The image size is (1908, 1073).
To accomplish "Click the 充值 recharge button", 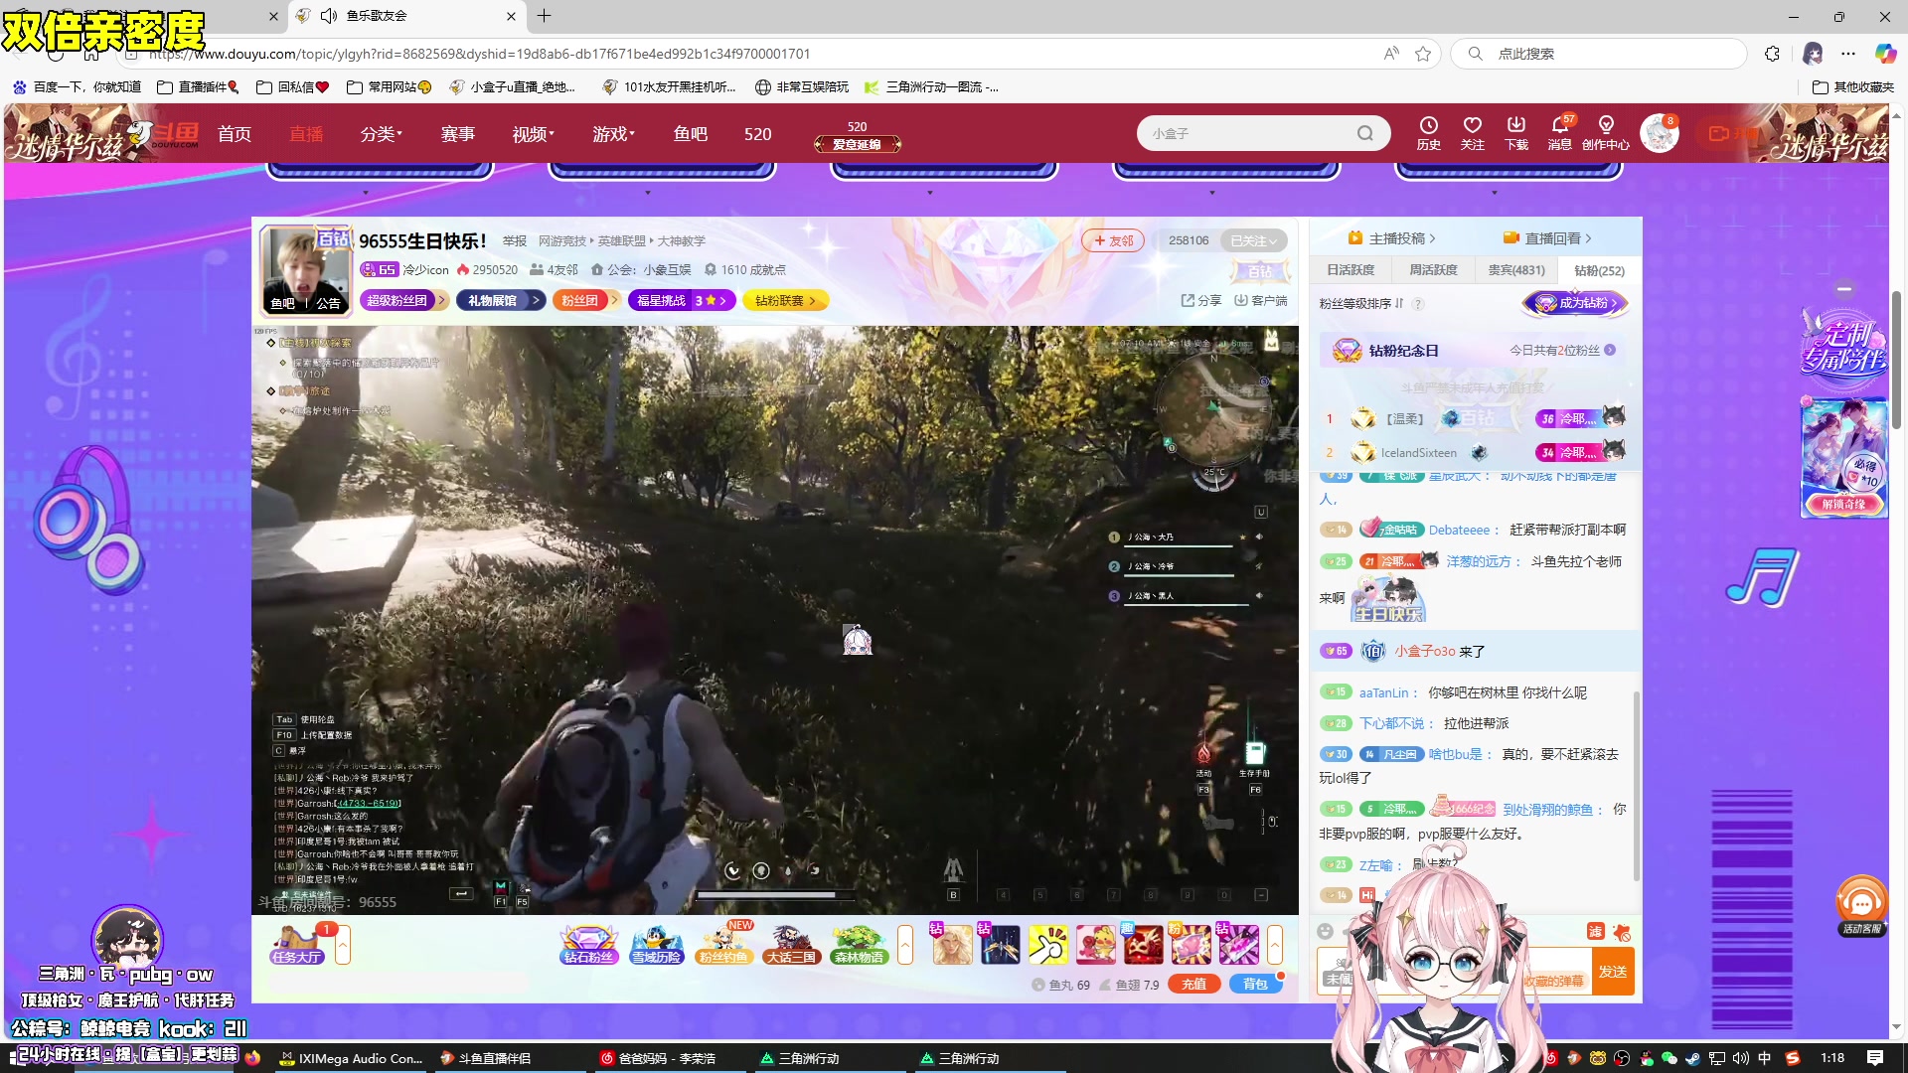I will coord(1193,984).
